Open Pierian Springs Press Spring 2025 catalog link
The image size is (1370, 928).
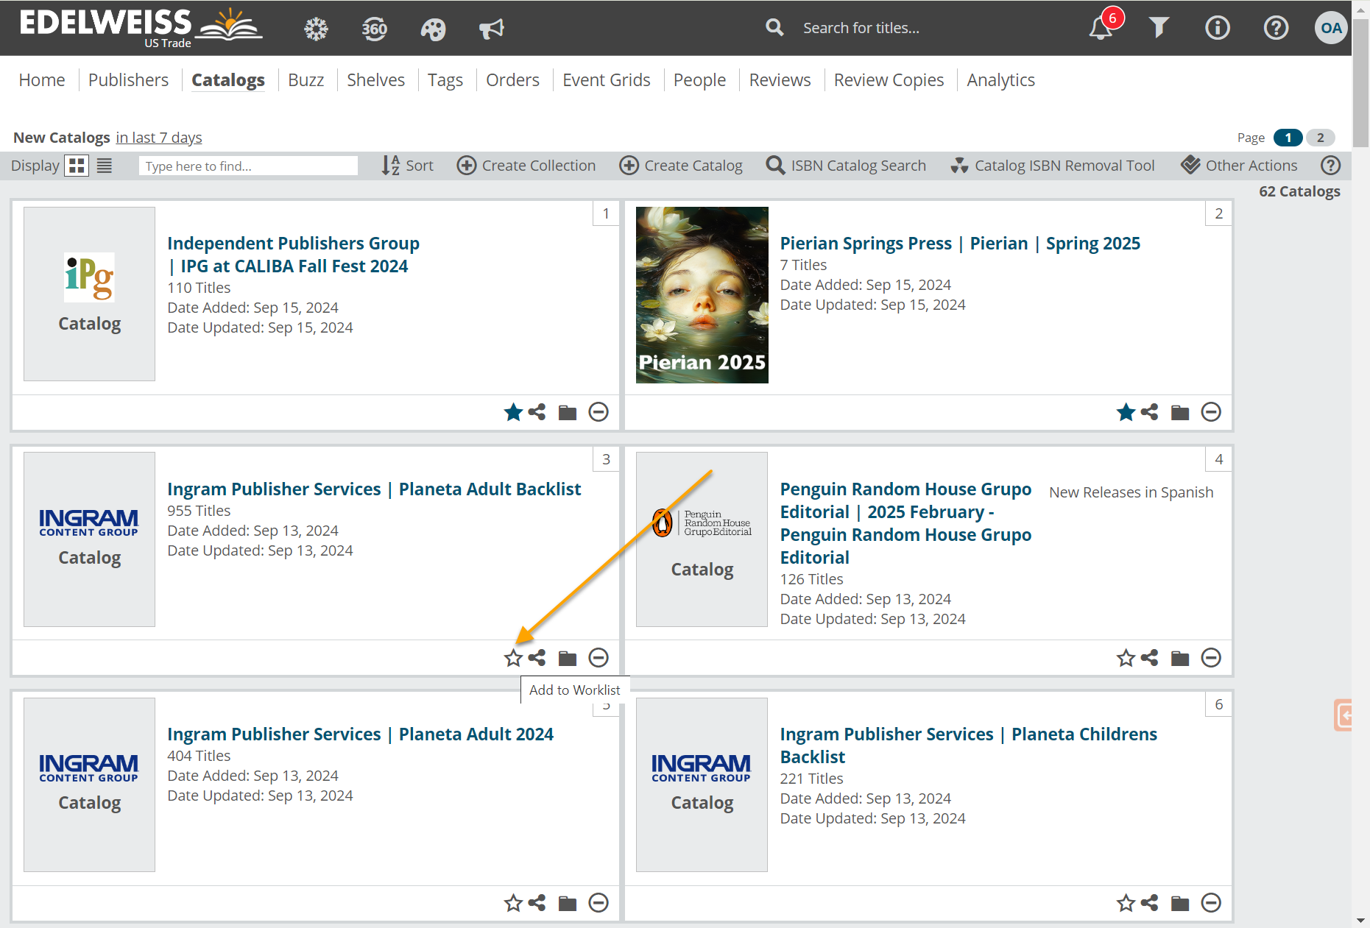click(960, 244)
